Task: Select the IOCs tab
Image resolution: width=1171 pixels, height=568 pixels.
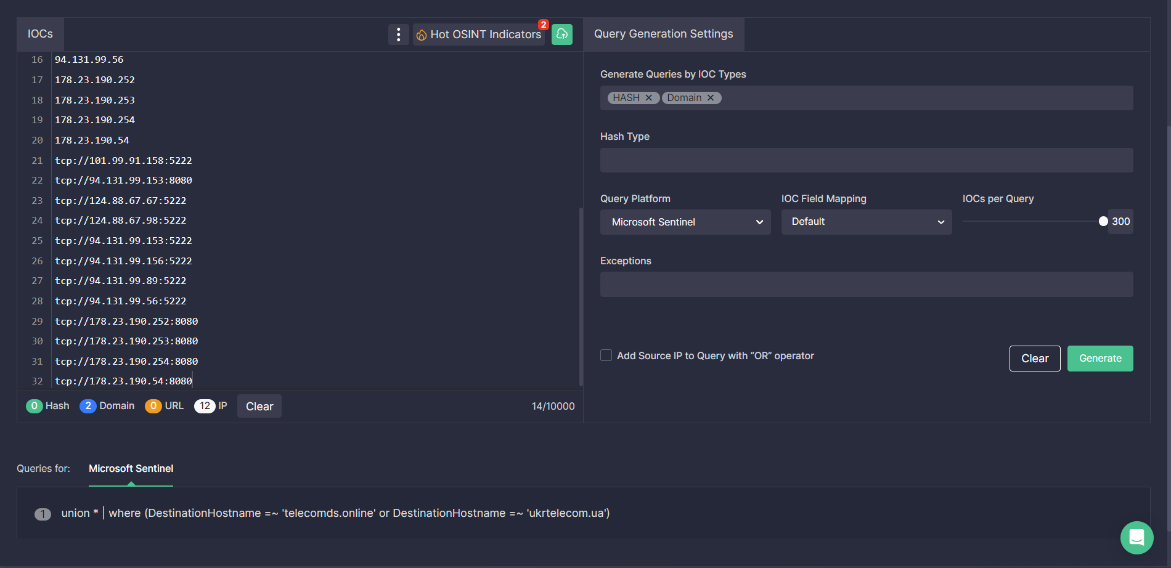Action: coord(40,34)
